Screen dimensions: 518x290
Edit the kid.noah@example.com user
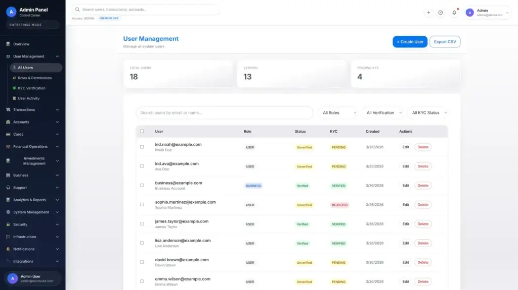406,147
